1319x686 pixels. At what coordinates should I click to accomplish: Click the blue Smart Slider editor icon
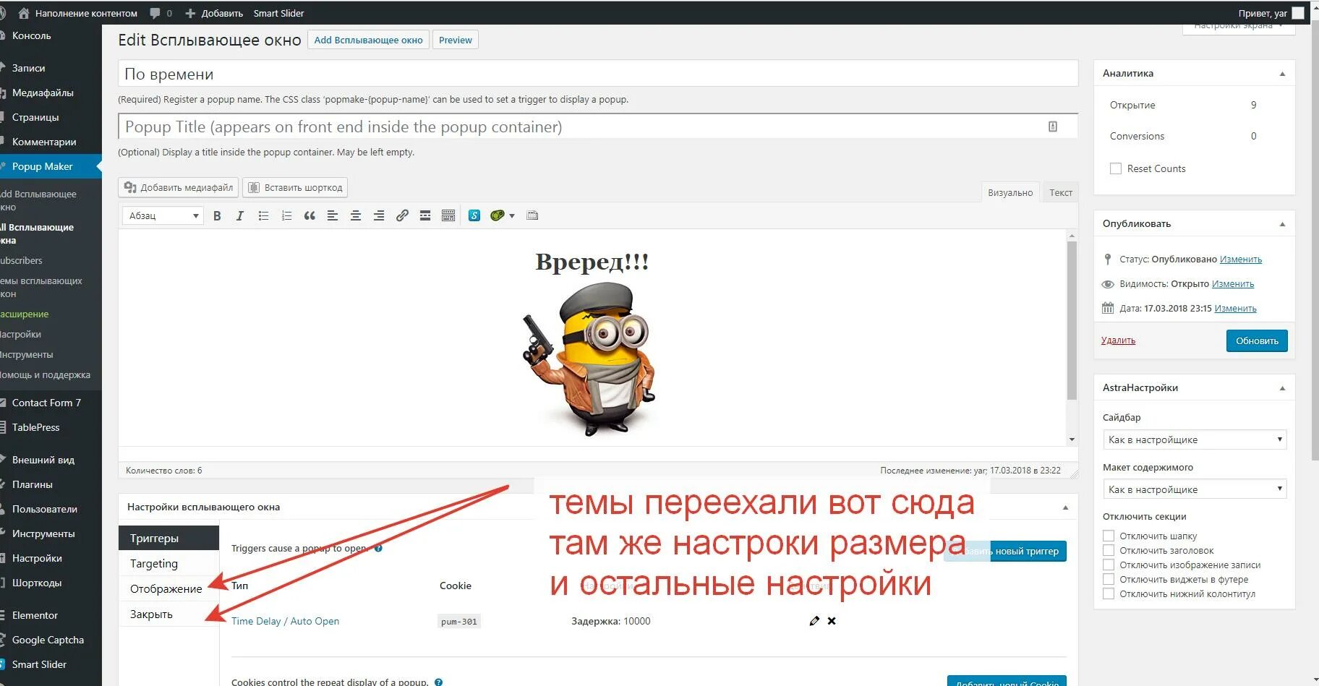point(474,215)
